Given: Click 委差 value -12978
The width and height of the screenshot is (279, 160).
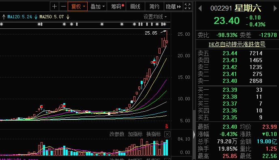Looking at the screenshot, I should pyautogui.click(x=268, y=35).
